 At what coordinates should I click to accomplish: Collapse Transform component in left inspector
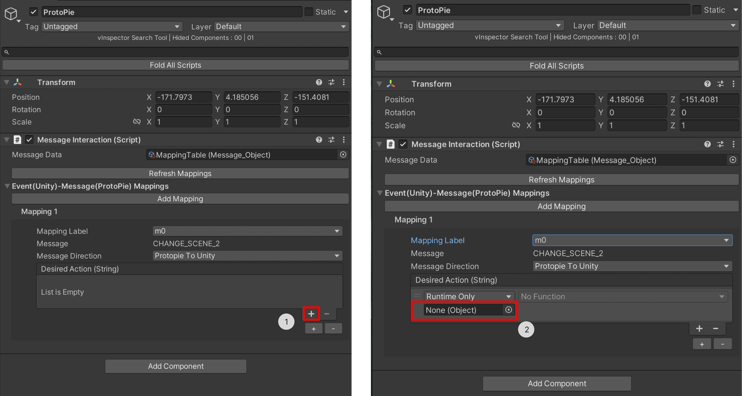tap(7, 82)
